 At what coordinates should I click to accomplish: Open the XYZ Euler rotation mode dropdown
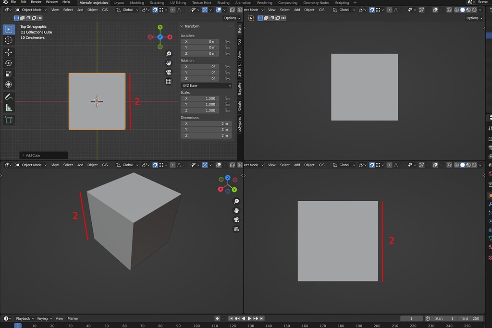[206, 85]
